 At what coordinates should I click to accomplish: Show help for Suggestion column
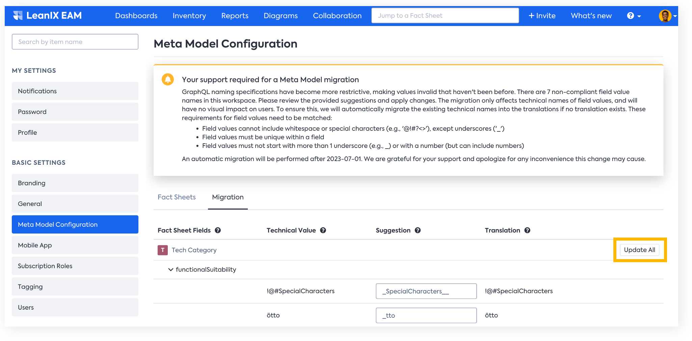(x=418, y=230)
